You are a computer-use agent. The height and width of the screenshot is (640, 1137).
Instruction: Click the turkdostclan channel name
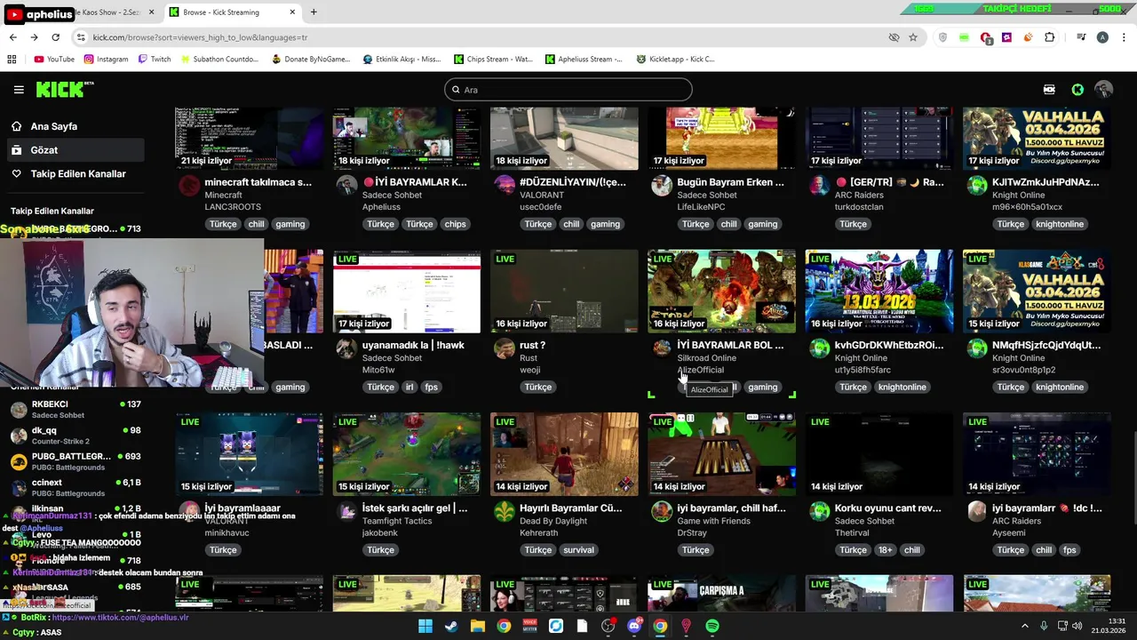pyautogui.click(x=859, y=207)
